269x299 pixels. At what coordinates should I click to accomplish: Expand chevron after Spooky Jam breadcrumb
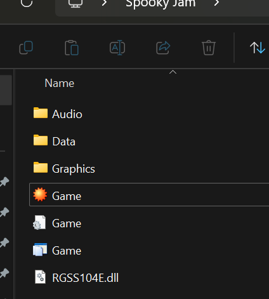click(216, 3)
